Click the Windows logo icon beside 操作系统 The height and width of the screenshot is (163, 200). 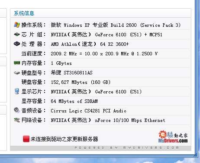[x=17, y=25]
